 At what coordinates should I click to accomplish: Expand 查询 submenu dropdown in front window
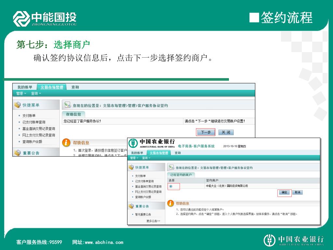point(146,158)
